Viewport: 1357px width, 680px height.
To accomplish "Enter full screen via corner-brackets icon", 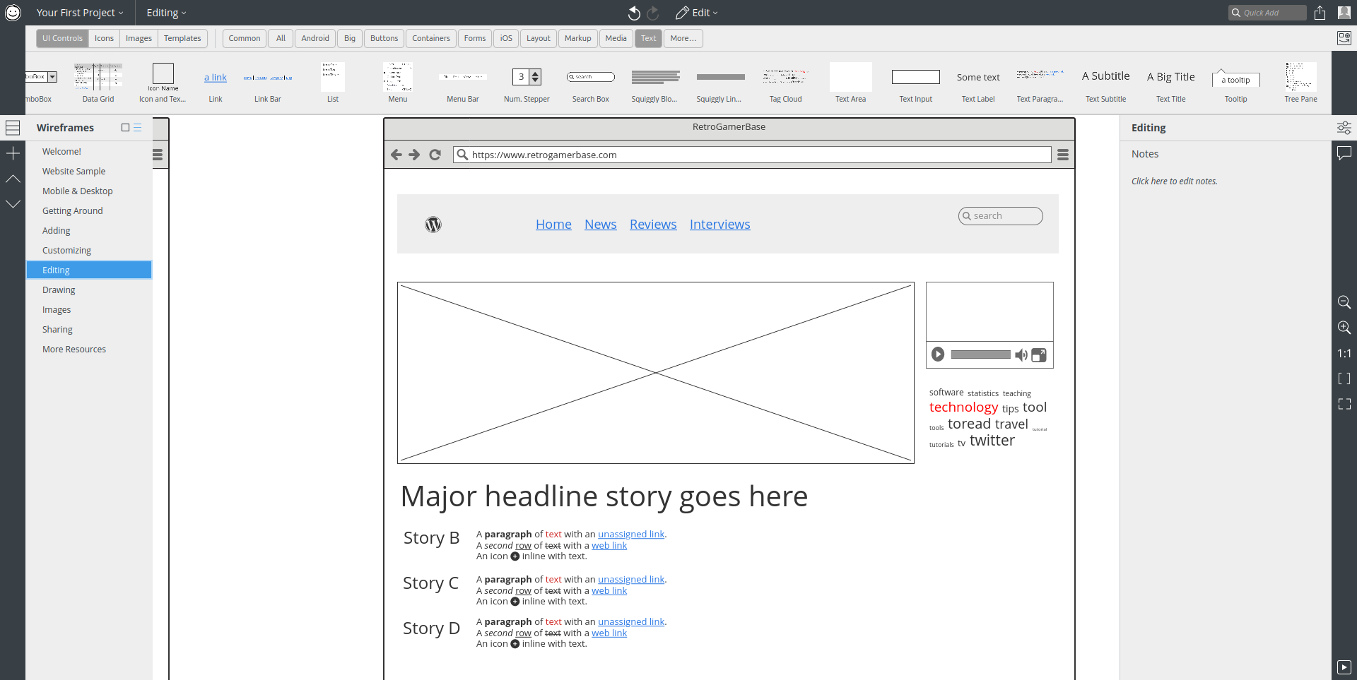I will point(1344,404).
